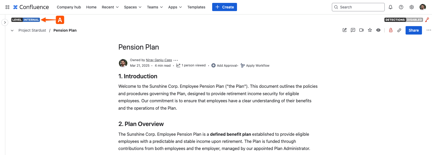Open the Teams dropdown menu
432x155 pixels.
pyautogui.click(x=155, y=7)
